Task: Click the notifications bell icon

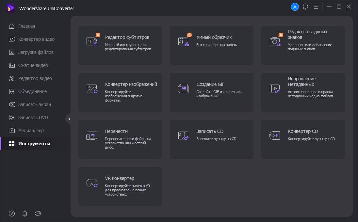Action: [25, 214]
